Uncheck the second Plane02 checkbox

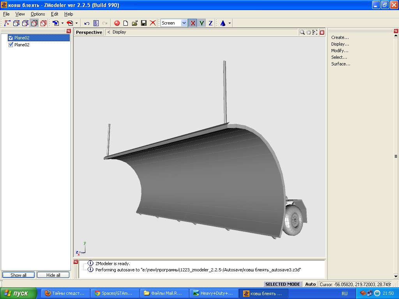(11, 45)
